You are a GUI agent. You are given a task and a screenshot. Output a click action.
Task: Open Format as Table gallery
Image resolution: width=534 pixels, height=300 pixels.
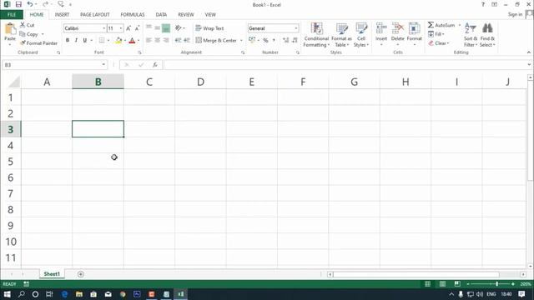click(x=341, y=35)
